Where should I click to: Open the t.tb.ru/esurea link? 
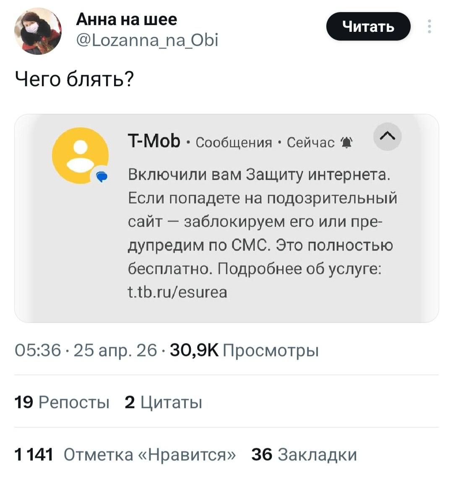177,292
